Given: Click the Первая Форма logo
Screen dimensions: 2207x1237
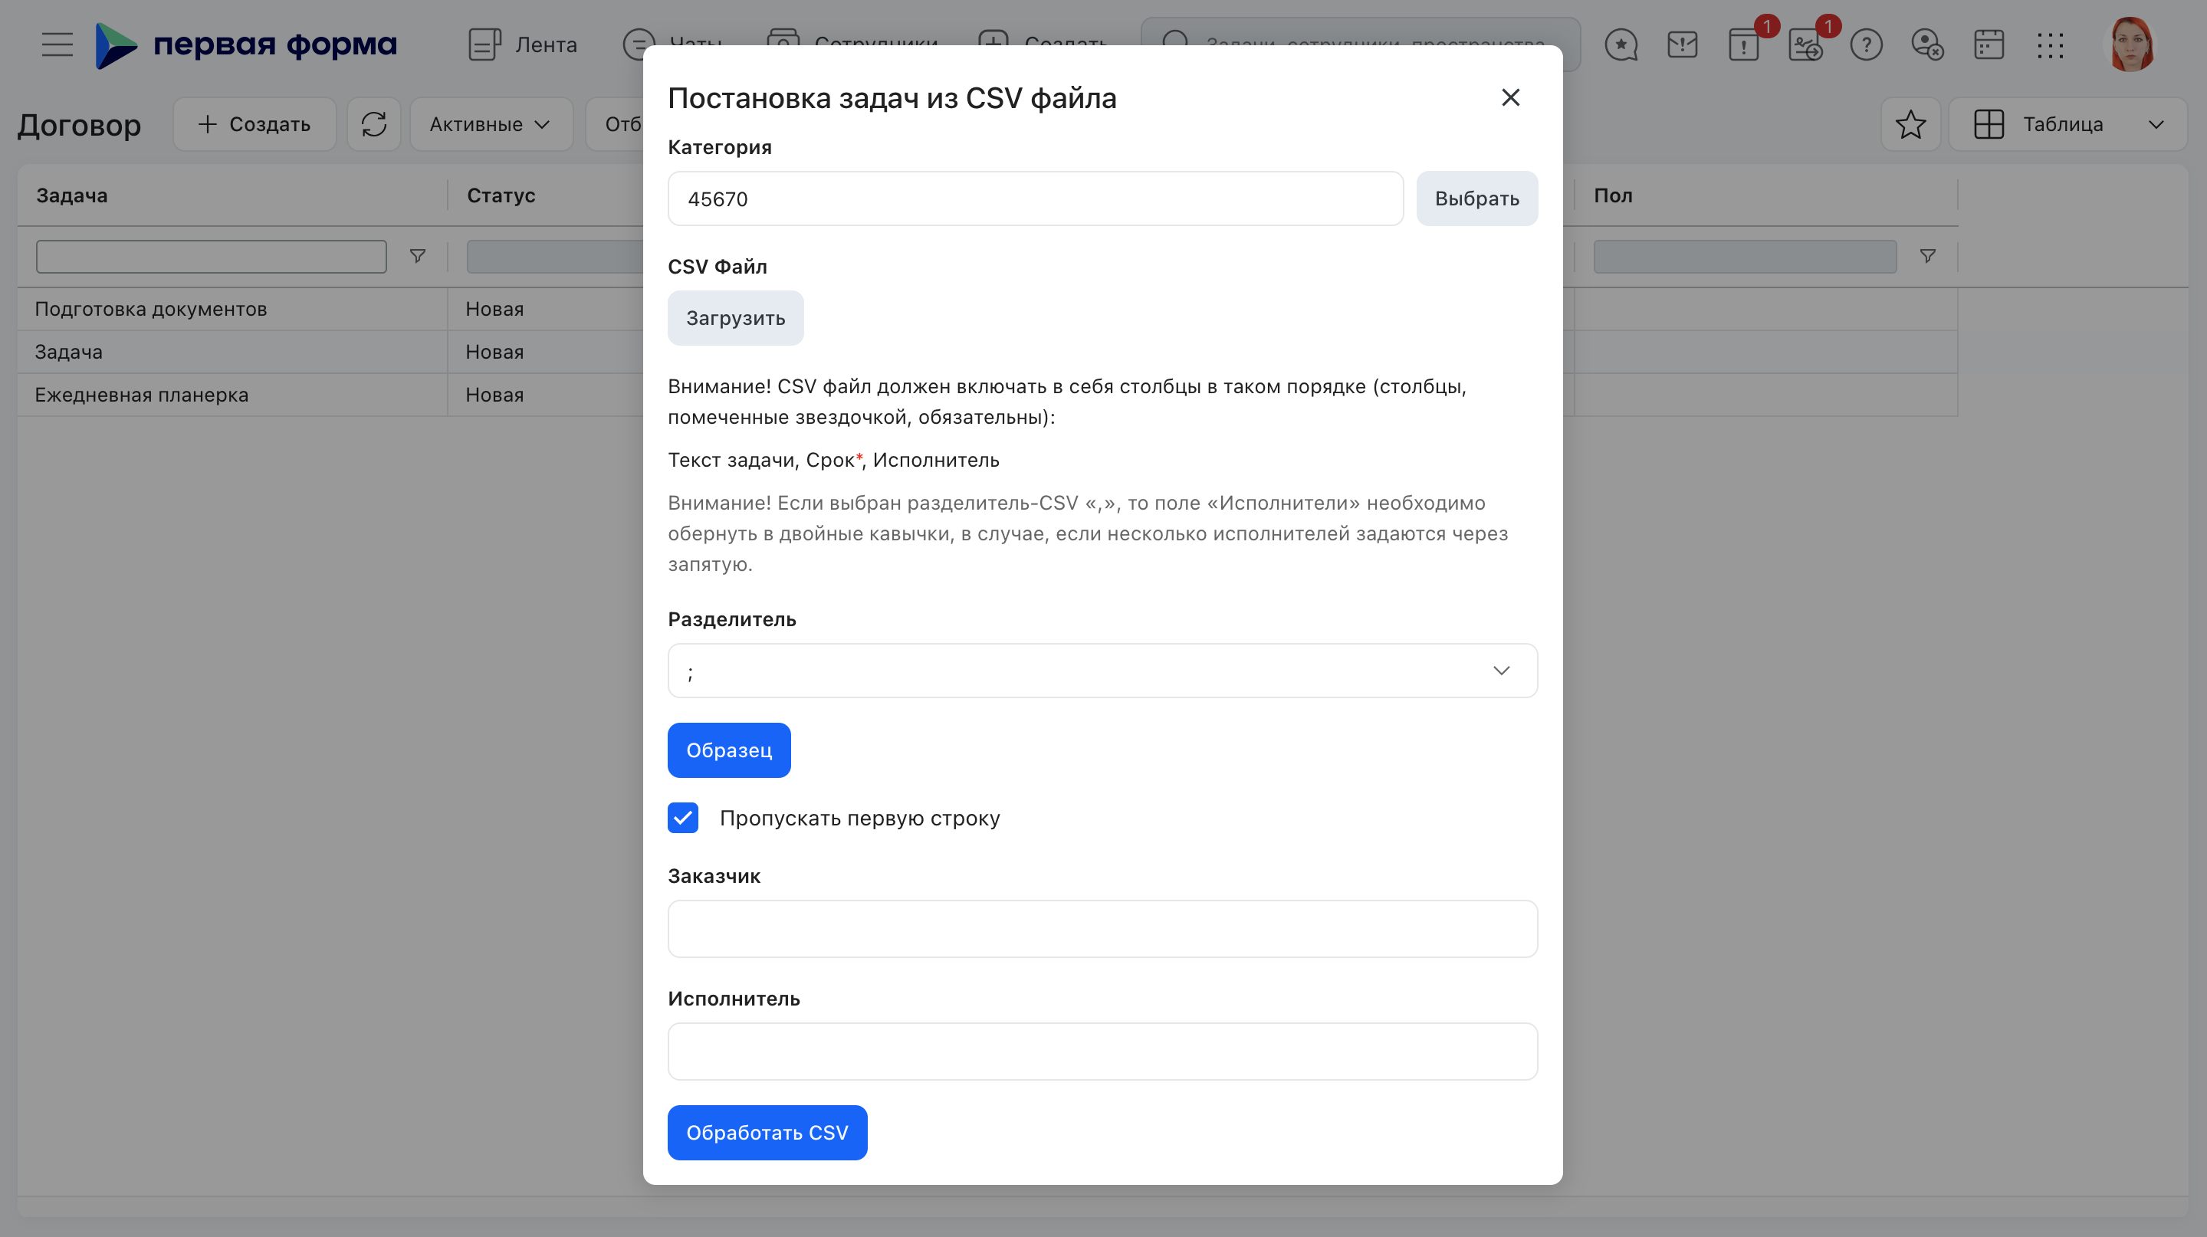Looking at the screenshot, I should coord(246,44).
